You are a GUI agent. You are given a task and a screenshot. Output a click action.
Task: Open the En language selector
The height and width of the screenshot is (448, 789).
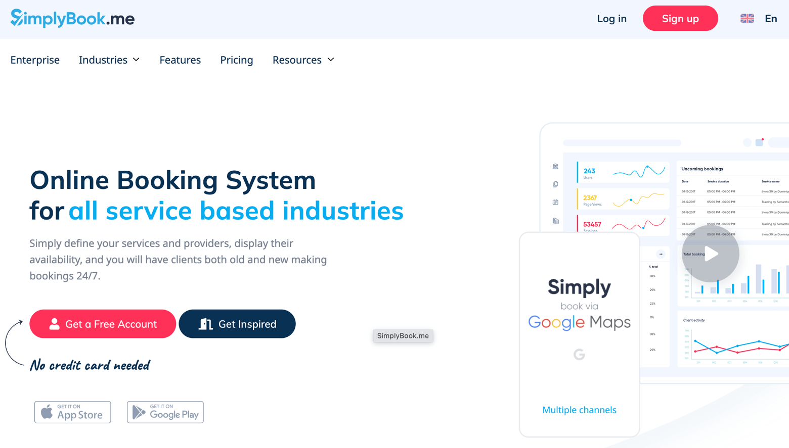(770, 19)
